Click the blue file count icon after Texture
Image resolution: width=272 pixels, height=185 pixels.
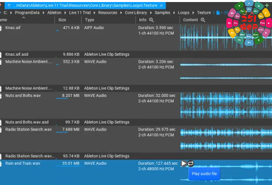[x=218, y=13]
